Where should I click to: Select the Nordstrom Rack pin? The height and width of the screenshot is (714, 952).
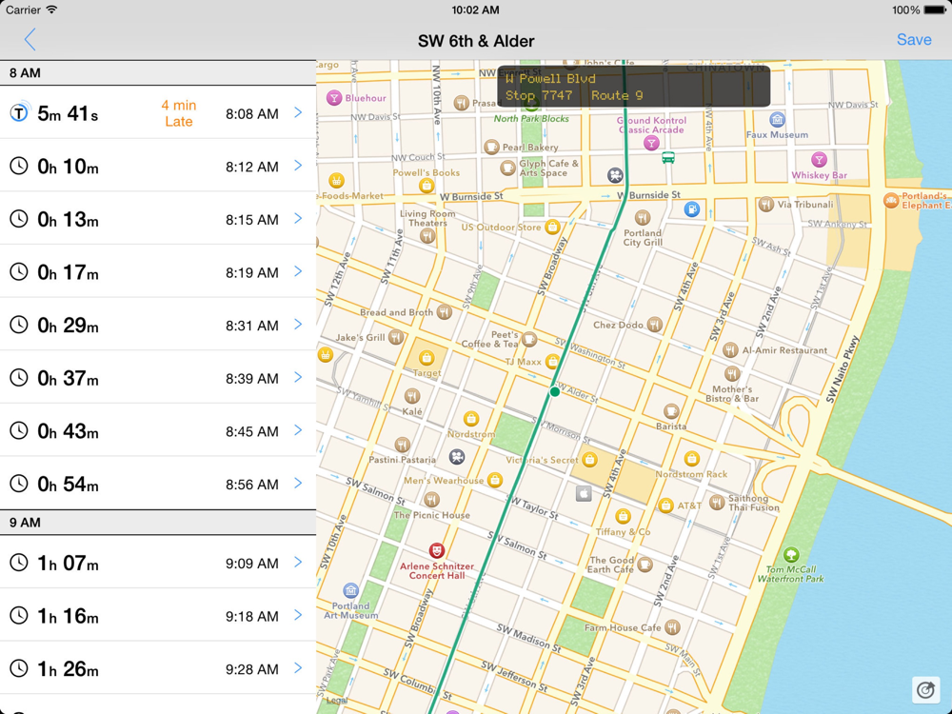pyautogui.click(x=691, y=459)
